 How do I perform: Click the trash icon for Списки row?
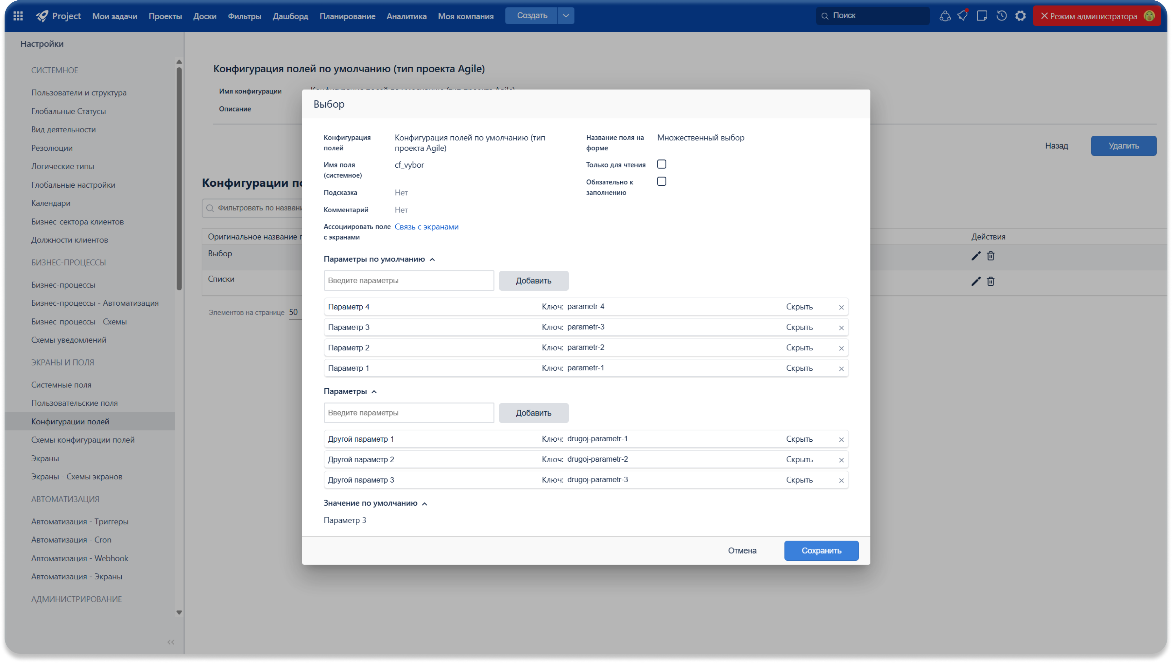(x=990, y=281)
